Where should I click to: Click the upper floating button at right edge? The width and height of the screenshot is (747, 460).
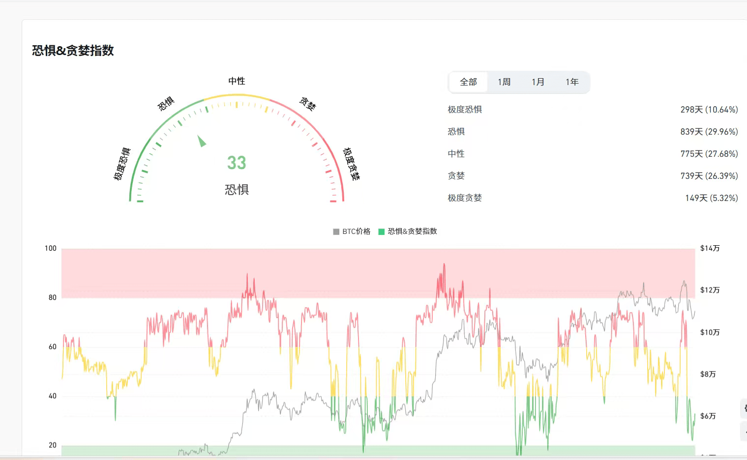pyautogui.click(x=744, y=408)
